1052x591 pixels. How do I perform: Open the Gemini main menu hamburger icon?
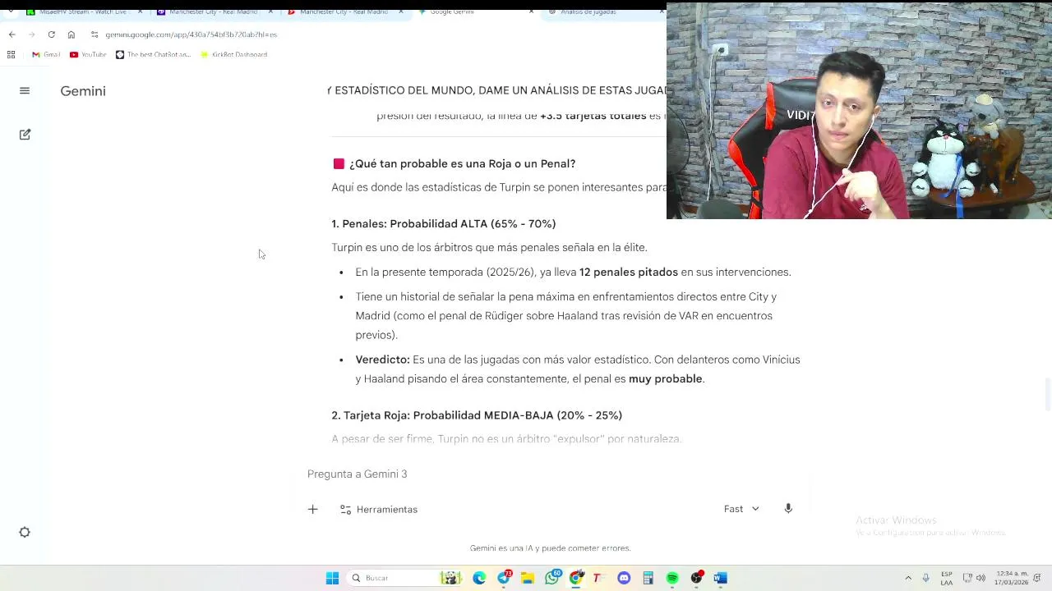pos(25,91)
